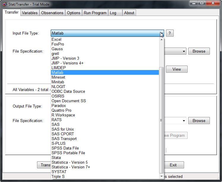Select SPSS Portable File
The height and width of the screenshot is (182, 222).
[x=105, y=153]
